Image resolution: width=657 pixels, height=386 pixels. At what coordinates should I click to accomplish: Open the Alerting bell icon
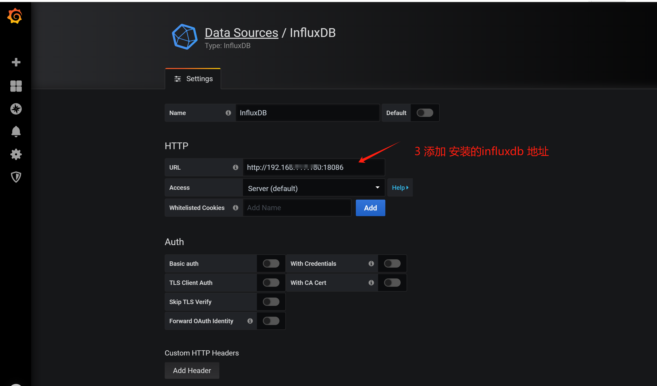pyautogui.click(x=16, y=131)
